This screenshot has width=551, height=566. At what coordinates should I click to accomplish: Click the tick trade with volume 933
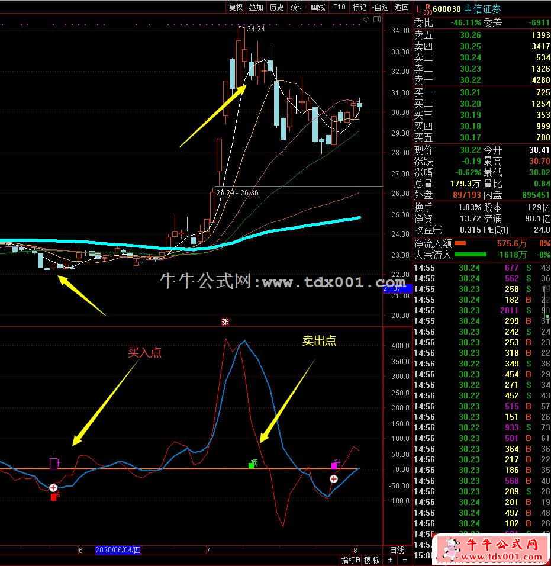click(512, 427)
